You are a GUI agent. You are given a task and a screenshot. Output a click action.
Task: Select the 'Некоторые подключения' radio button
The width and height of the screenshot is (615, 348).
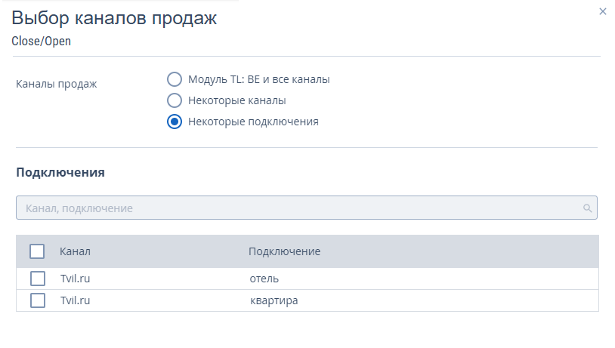point(175,122)
